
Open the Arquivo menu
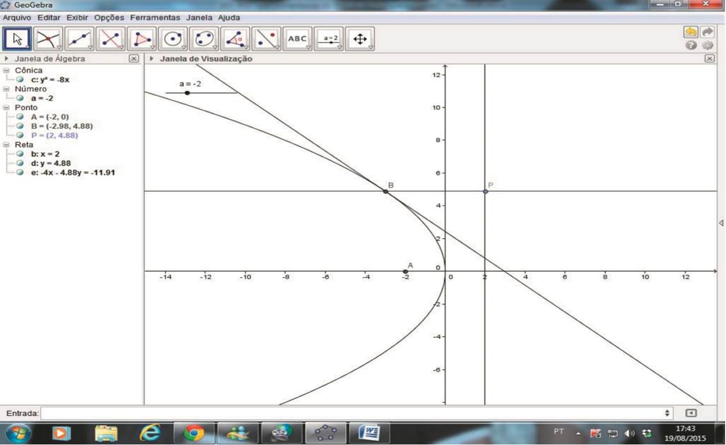point(17,17)
